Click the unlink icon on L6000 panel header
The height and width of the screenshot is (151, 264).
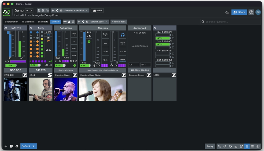[155, 28]
